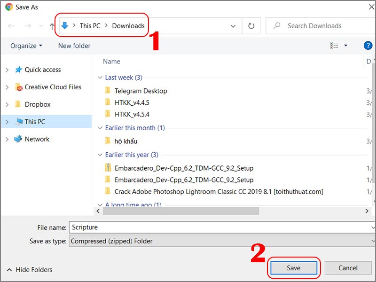The height and width of the screenshot is (282, 376).
Task: Select the HTKK_v4.4.5 folder
Action: click(132, 102)
